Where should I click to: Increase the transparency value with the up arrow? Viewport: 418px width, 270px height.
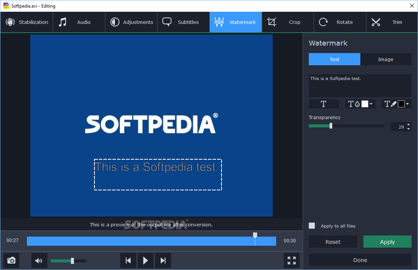coord(409,125)
